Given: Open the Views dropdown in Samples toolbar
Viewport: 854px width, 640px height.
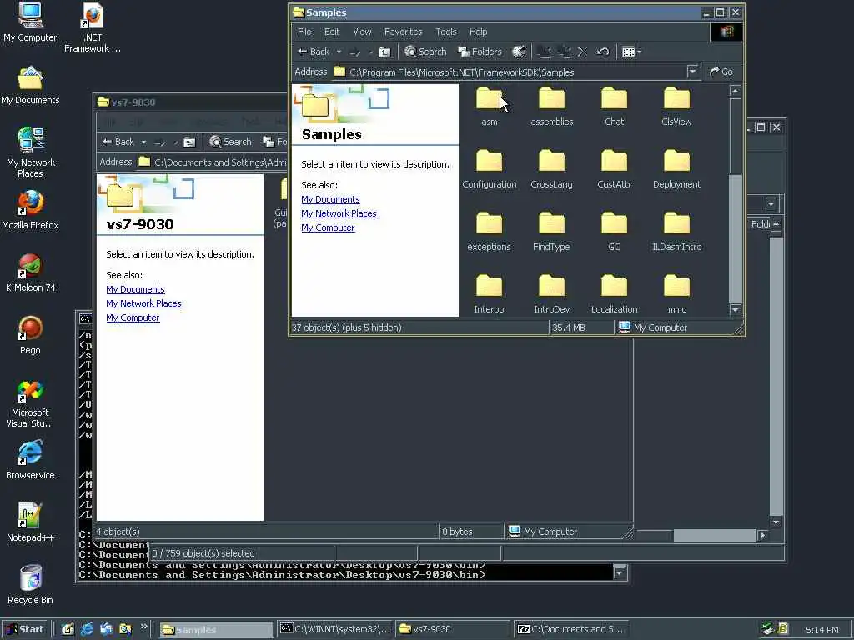Looking at the screenshot, I should click(631, 52).
